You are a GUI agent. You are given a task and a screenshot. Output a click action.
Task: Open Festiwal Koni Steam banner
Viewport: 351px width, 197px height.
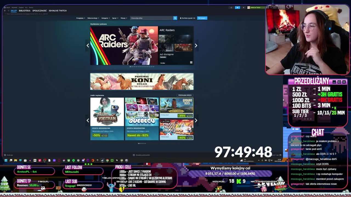[x=142, y=82]
